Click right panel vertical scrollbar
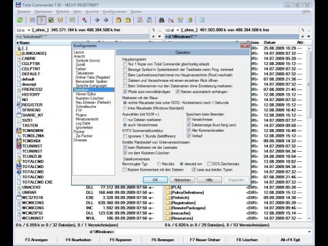328x246 pixels. click(x=309, y=133)
